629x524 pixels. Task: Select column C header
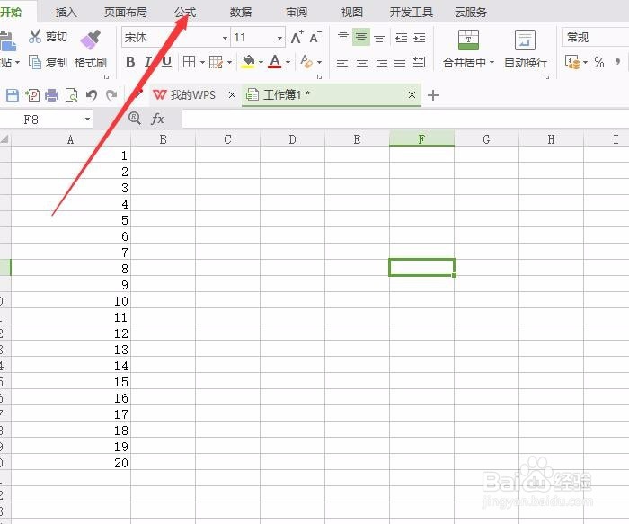click(228, 139)
